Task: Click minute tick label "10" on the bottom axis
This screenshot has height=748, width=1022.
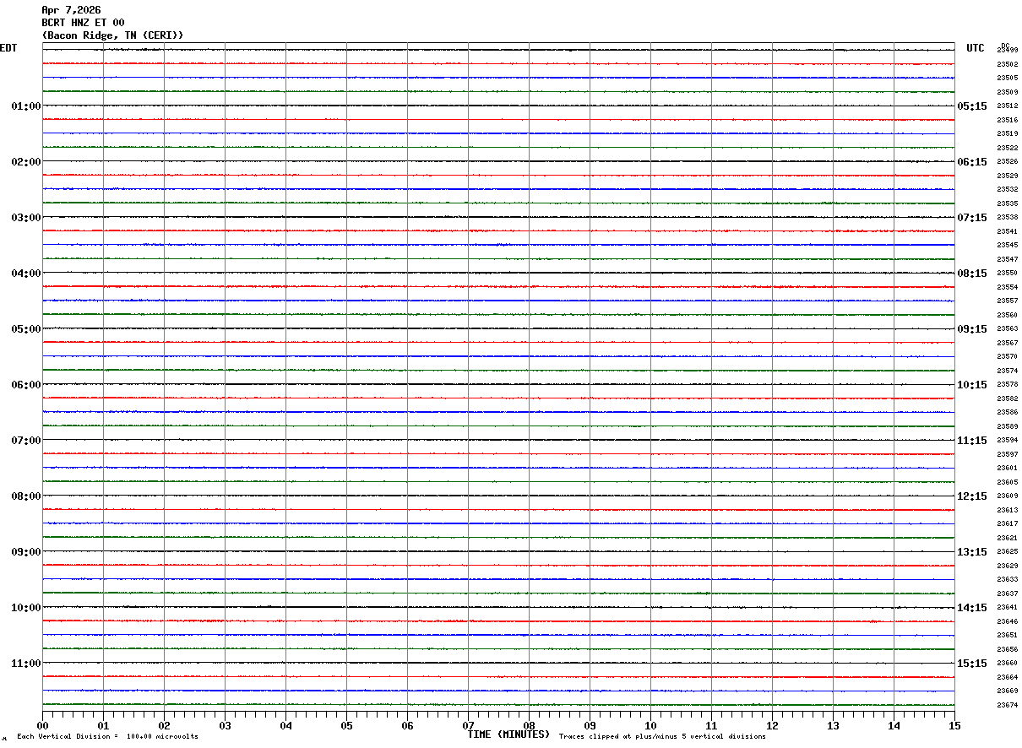Action: tap(650, 725)
